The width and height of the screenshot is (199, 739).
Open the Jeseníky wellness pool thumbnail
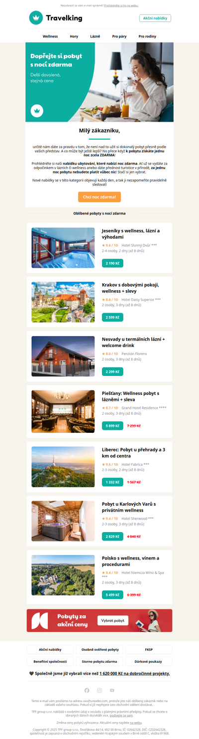(x=63, y=248)
